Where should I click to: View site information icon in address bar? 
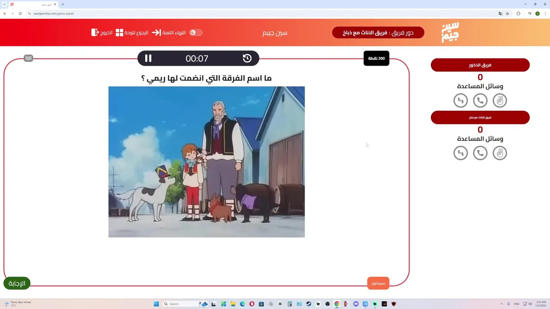tap(30, 13)
